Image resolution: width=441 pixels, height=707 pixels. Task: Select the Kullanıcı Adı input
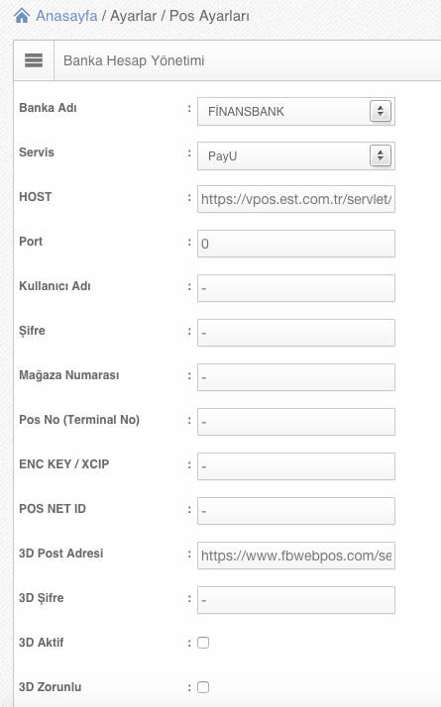[x=296, y=288]
